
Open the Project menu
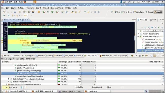tap(46, 8)
